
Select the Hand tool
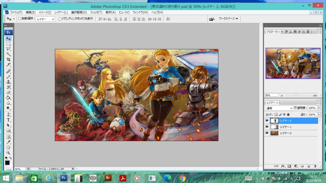coord(8,147)
